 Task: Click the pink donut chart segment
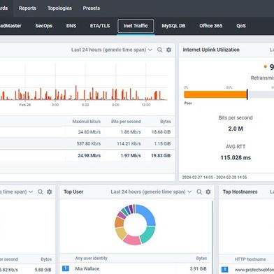(x=131, y=240)
